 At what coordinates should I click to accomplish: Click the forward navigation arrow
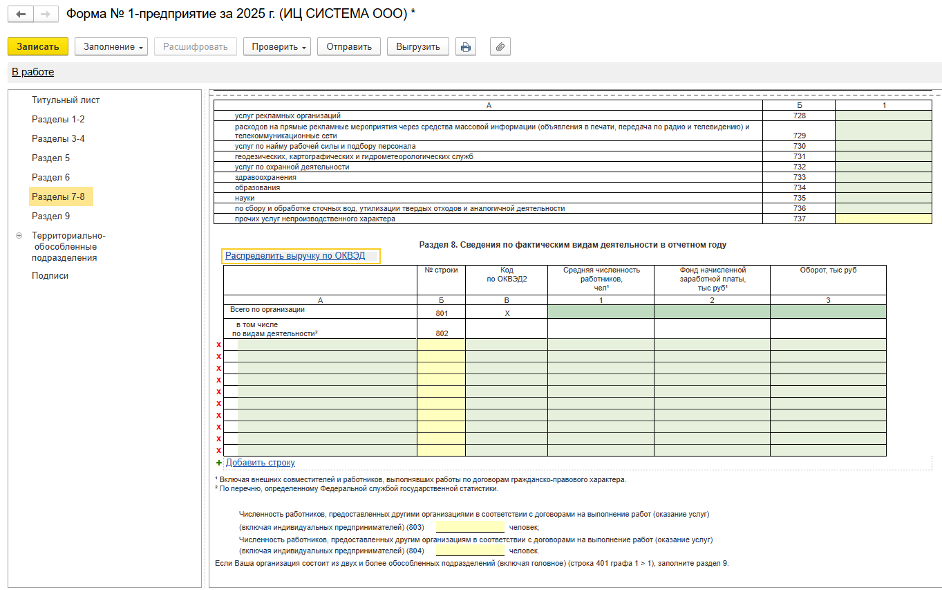pyautogui.click(x=45, y=14)
